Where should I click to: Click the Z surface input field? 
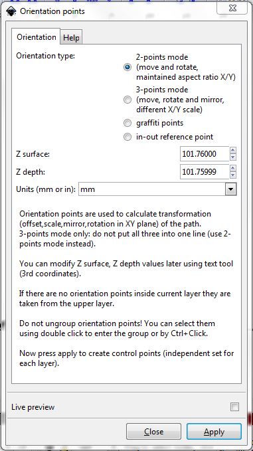click(205, 154)
